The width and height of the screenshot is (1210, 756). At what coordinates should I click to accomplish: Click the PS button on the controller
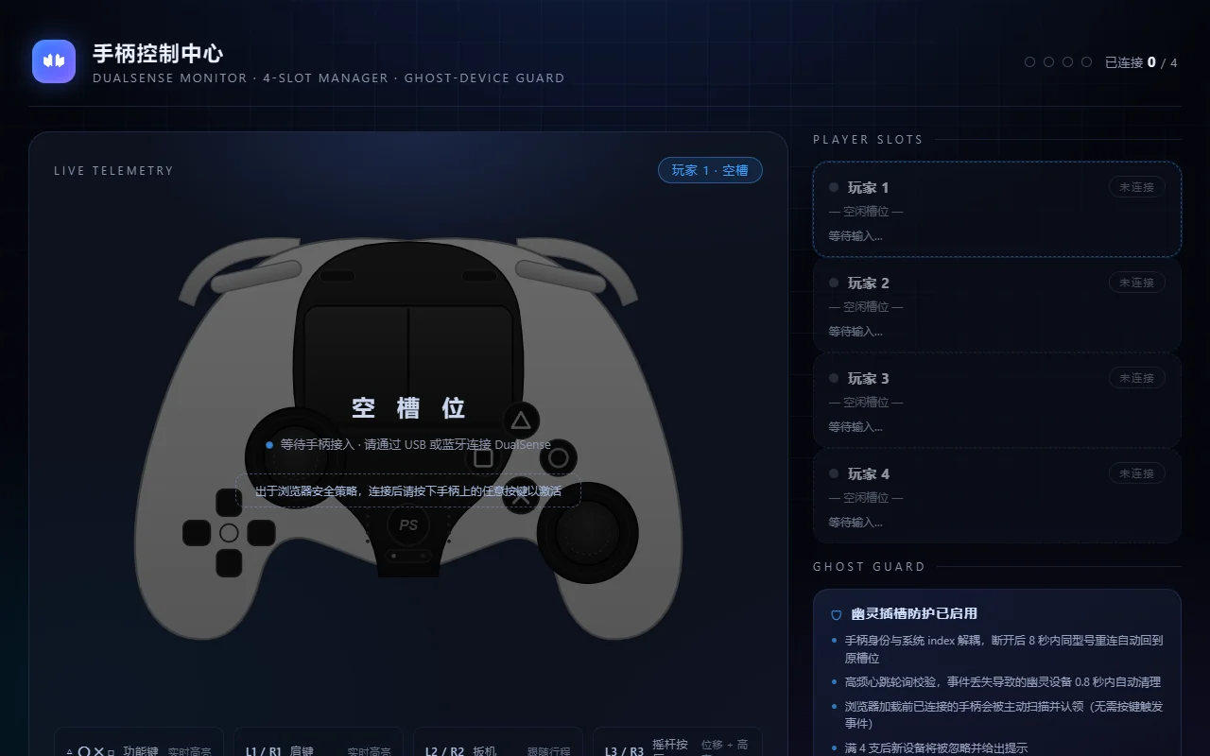click(408, 525)
